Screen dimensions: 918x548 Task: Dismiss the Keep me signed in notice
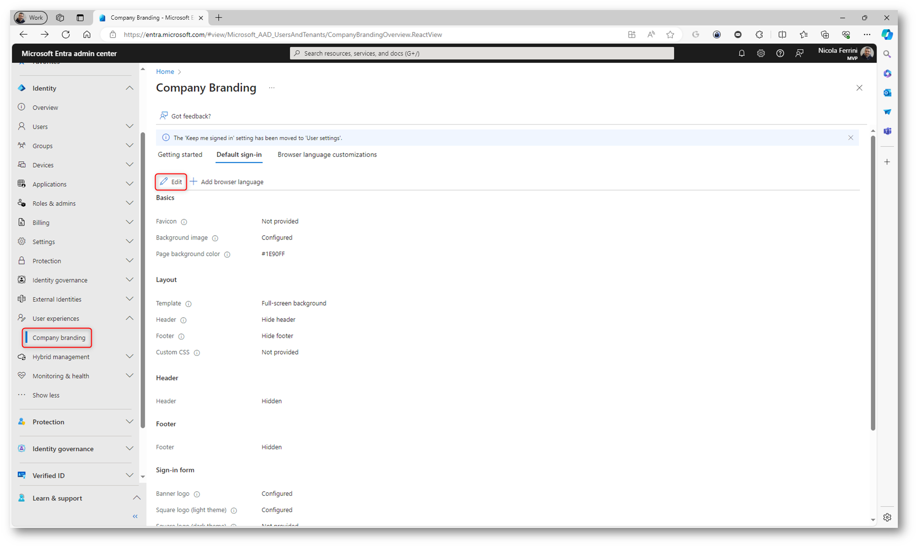coord(850,137)
